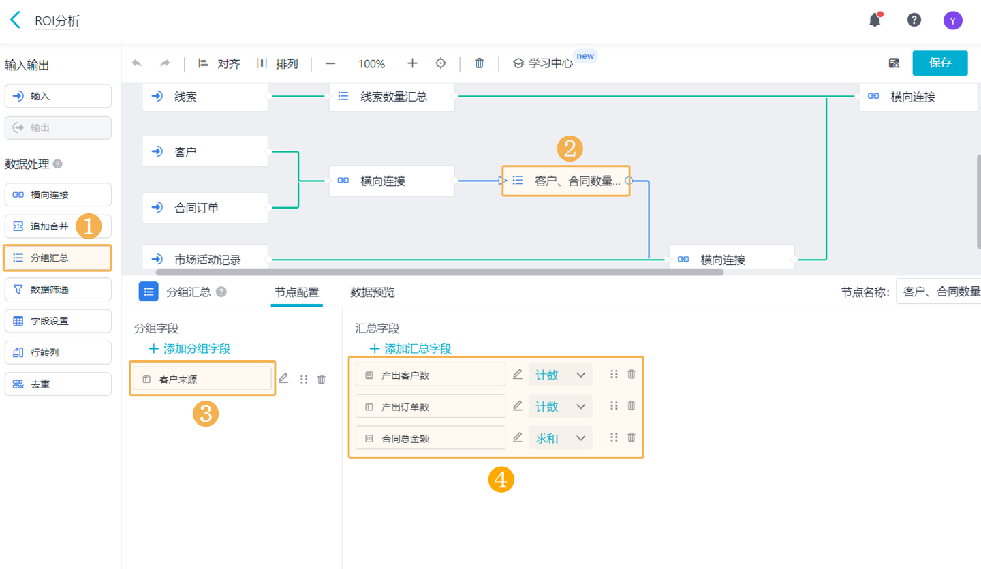
Task: Open the 数据筛选 filter tool
Action: tap(57, 290)
